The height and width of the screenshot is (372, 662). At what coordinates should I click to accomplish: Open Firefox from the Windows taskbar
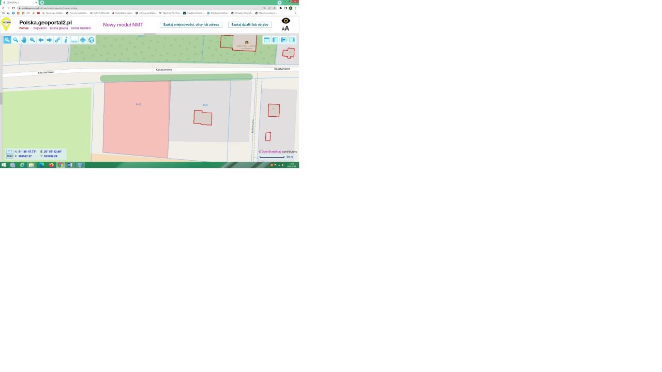[51, 165]
